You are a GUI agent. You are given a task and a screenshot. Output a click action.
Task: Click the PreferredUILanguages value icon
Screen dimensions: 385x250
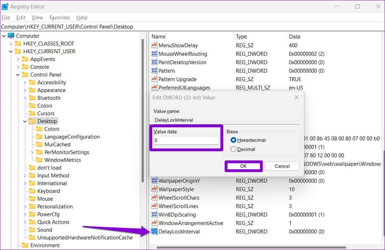[154, 87]
